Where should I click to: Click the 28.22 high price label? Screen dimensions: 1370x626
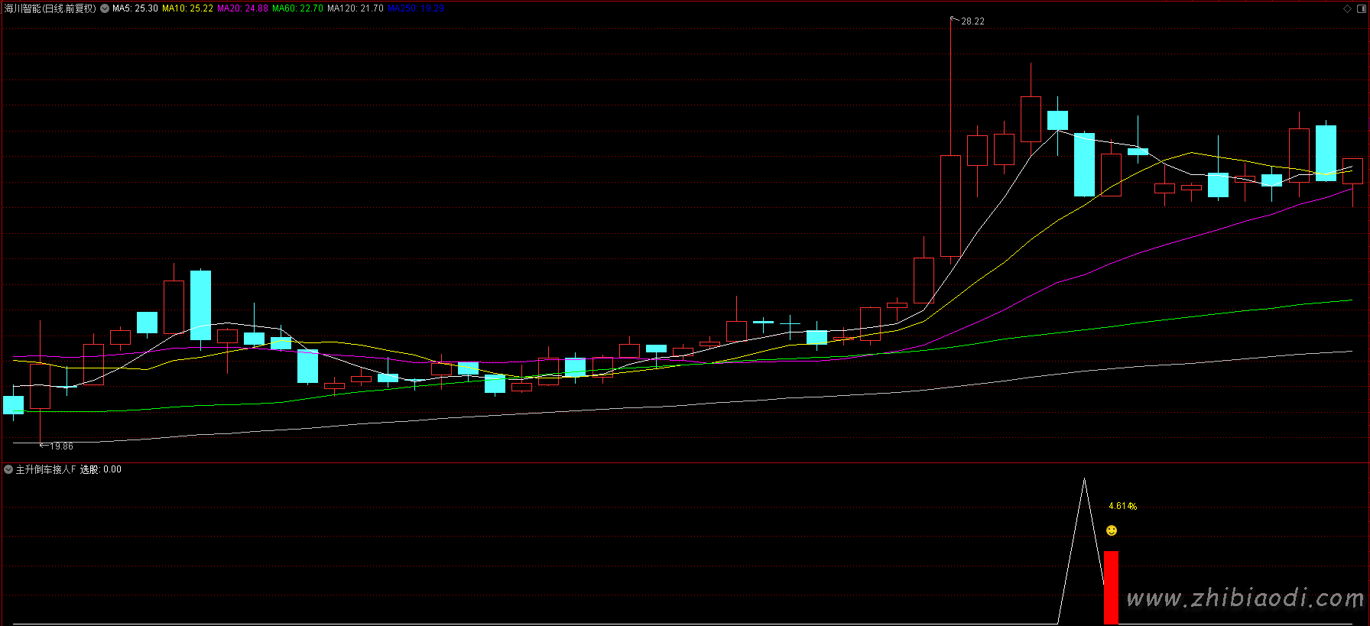[x=972, y=21]
